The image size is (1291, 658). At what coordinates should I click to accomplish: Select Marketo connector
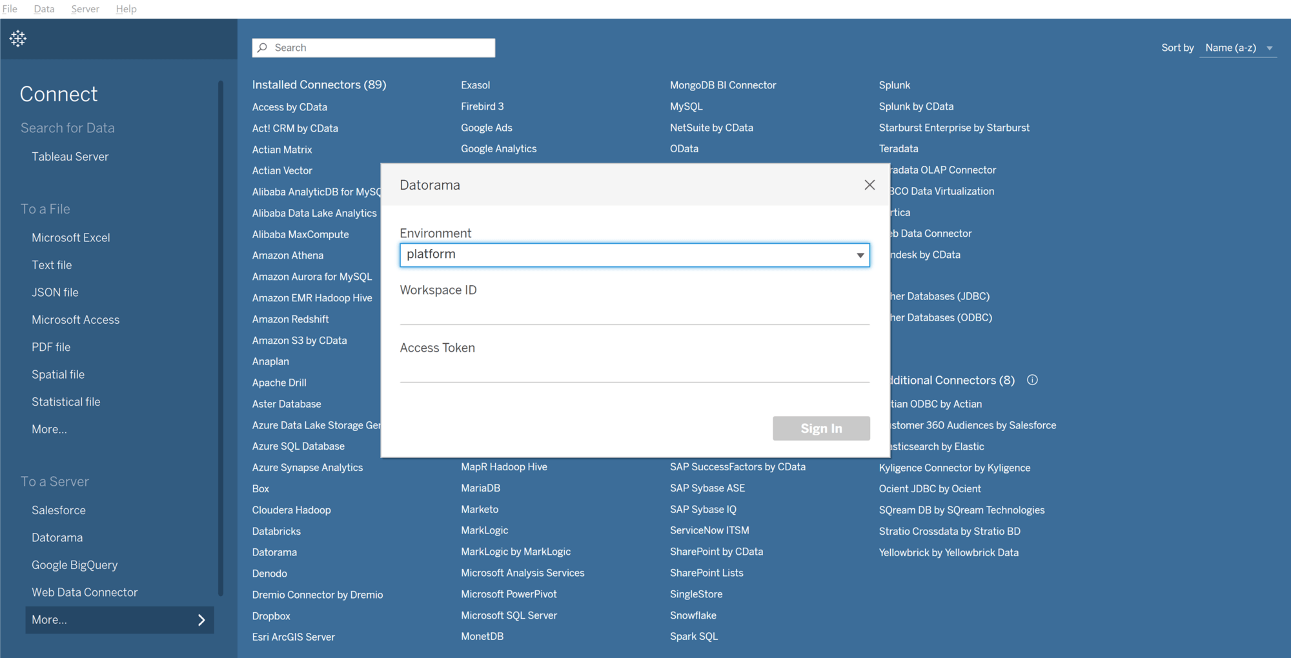[480, 510]
